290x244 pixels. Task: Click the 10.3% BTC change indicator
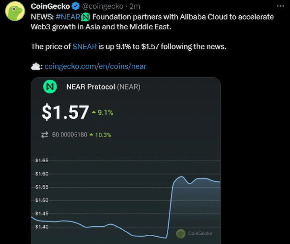pos(100,135)
